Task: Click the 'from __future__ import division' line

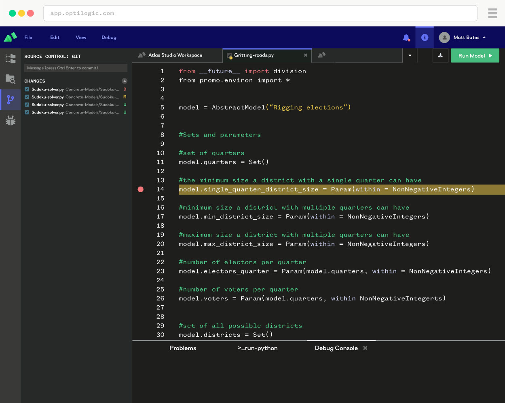Action: tap(243, 71)
